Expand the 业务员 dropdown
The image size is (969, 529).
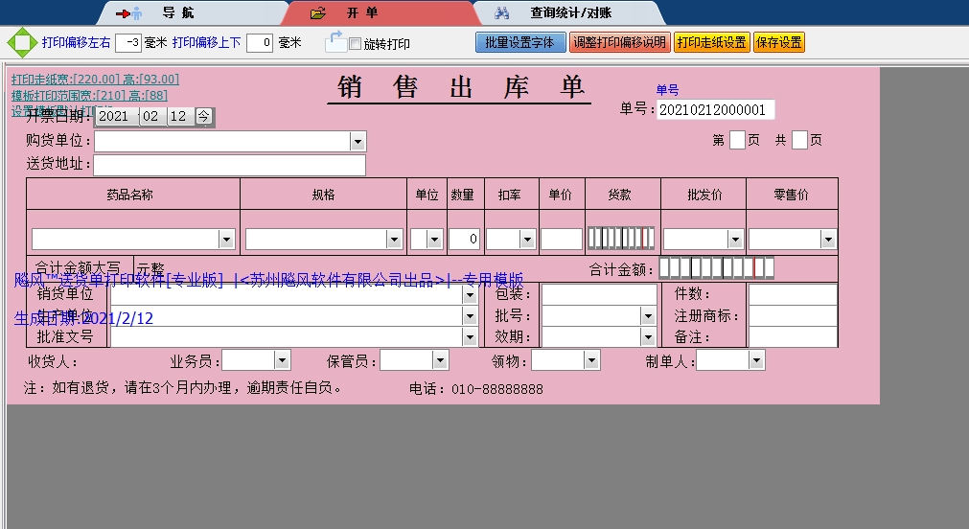(x=282, y=360)
